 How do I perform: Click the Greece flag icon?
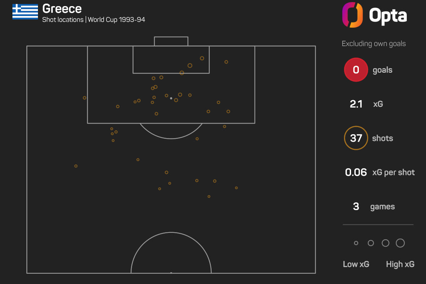pos(25,12)
